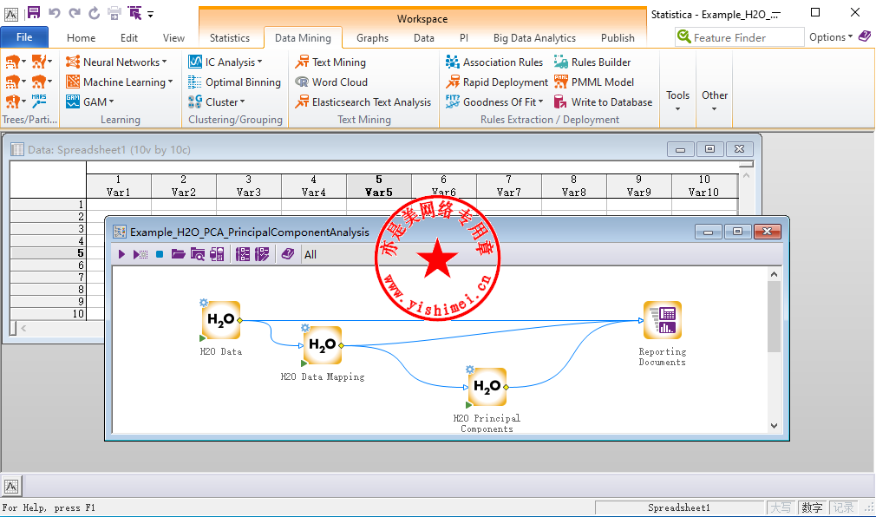The height and width of the screenshot is (517, 876).
Task: Click the green run arrow under H2O Principal Components
Action: pos(468,404)
